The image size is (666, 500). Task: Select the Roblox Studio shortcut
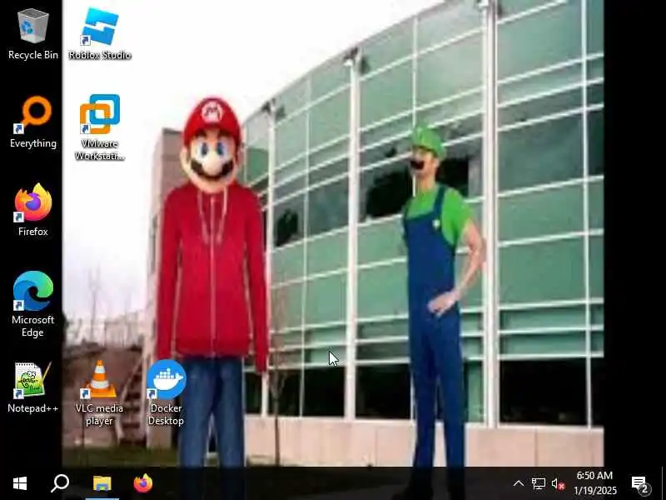(100, 35)
